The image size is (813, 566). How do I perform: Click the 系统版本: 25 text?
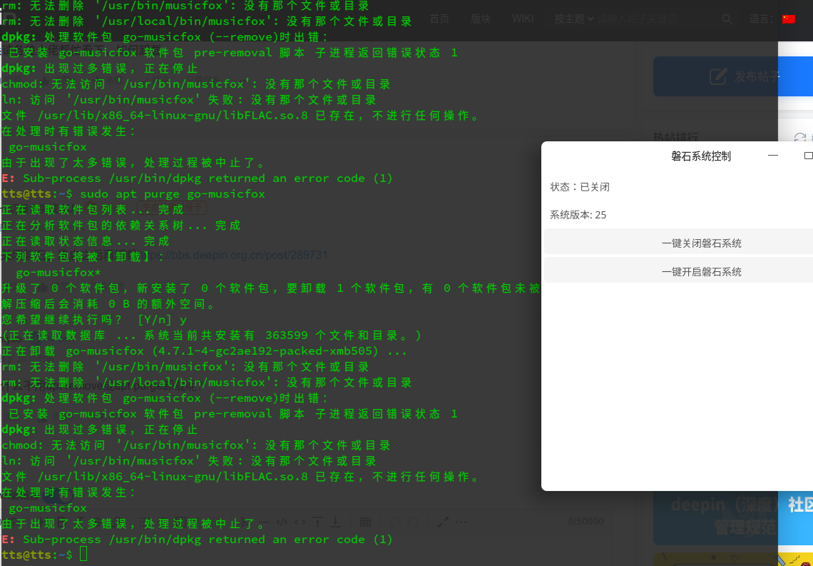point(578,215)
